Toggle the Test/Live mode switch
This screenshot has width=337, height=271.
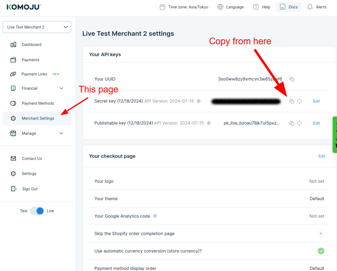coord(37,211)
